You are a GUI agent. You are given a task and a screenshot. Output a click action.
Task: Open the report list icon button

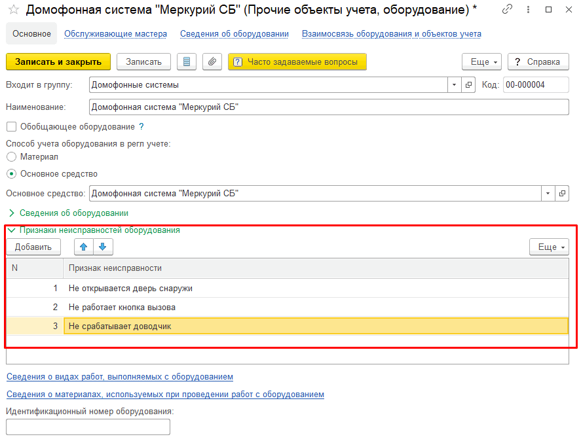(x=187, y=62)
